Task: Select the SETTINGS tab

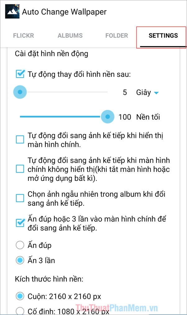Action: point(163,36)
